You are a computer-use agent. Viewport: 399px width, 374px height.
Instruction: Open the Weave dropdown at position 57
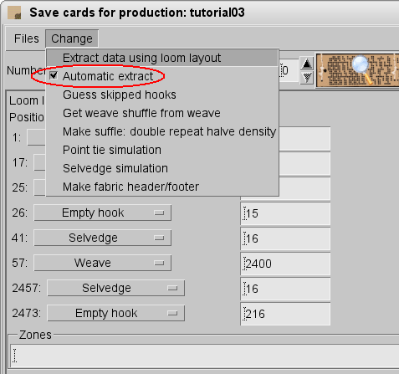point(102,263)
